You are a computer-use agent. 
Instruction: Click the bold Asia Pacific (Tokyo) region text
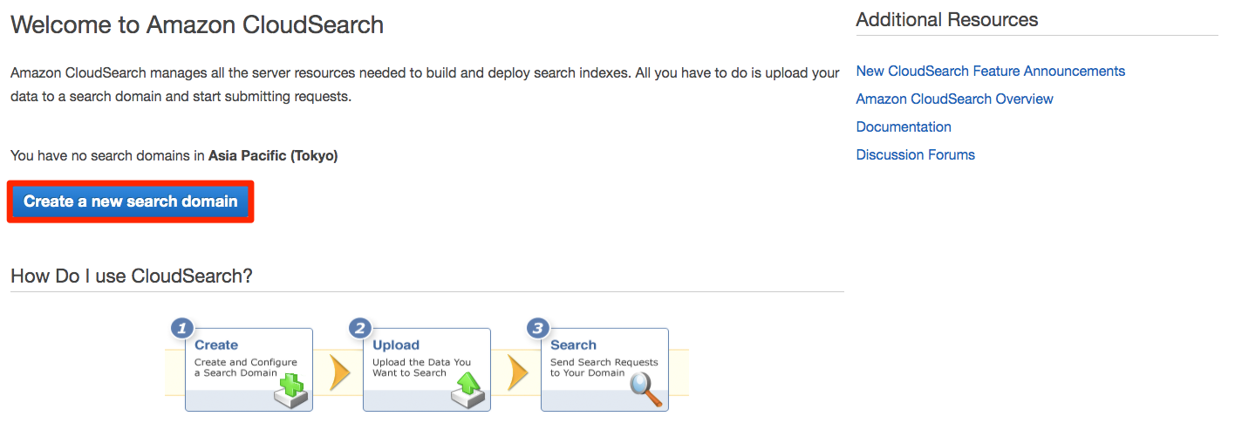273,155
